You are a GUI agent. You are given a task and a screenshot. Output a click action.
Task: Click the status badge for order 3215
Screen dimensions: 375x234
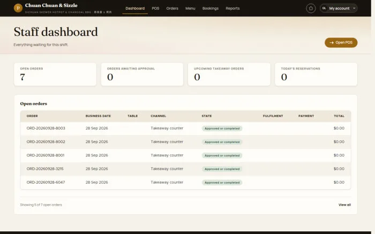pos(222,169)
